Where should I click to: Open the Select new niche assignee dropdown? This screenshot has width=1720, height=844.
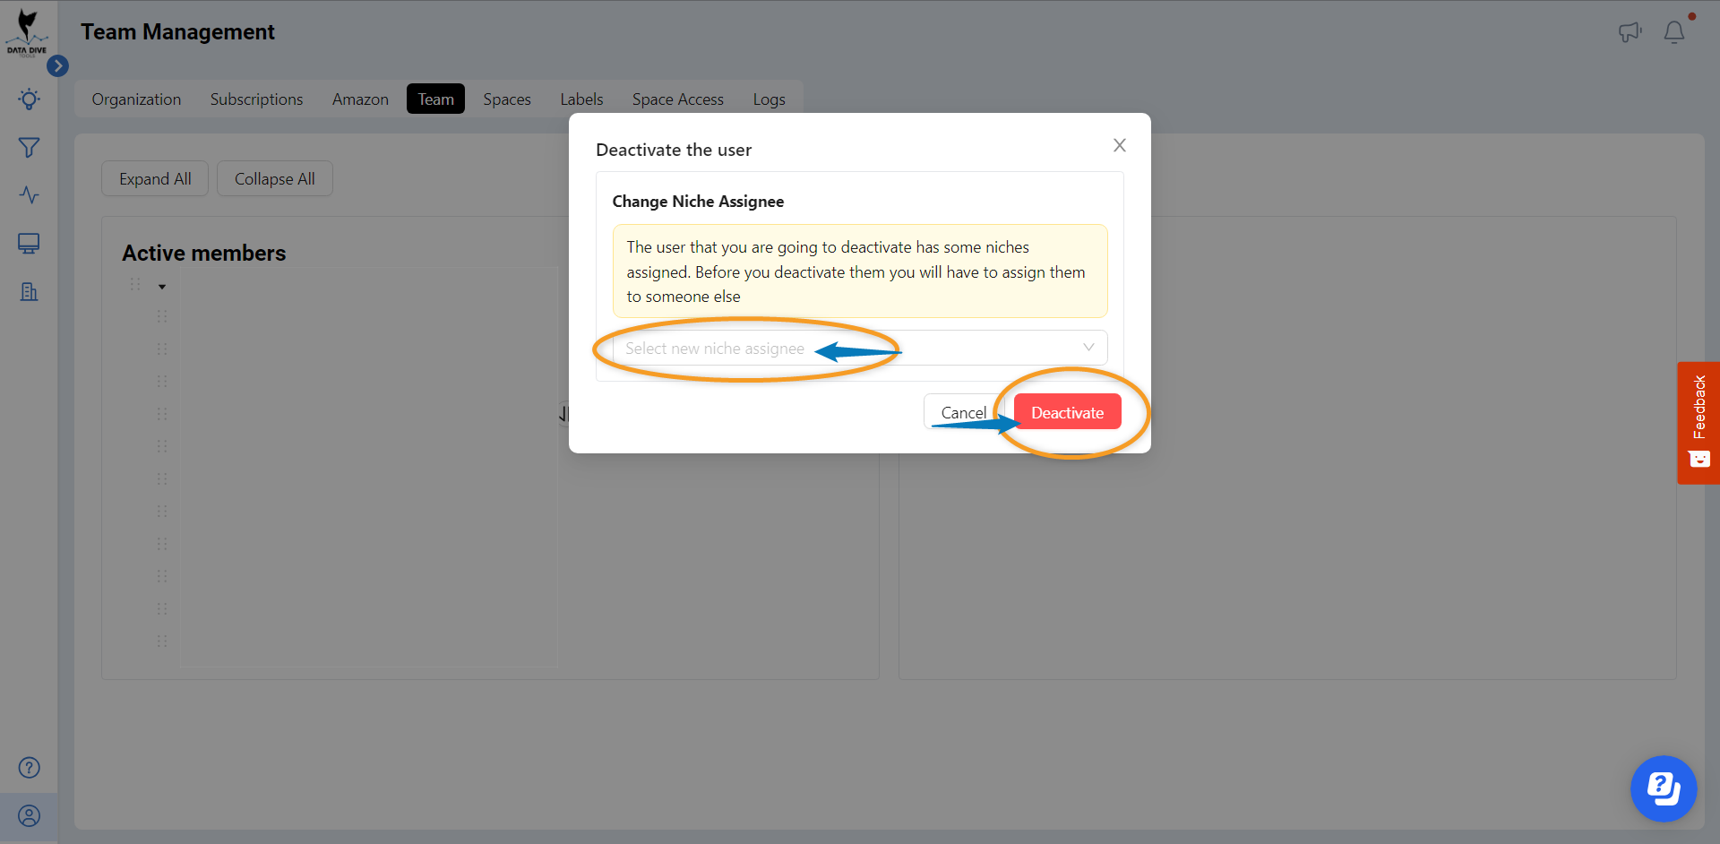coord(860,348)
